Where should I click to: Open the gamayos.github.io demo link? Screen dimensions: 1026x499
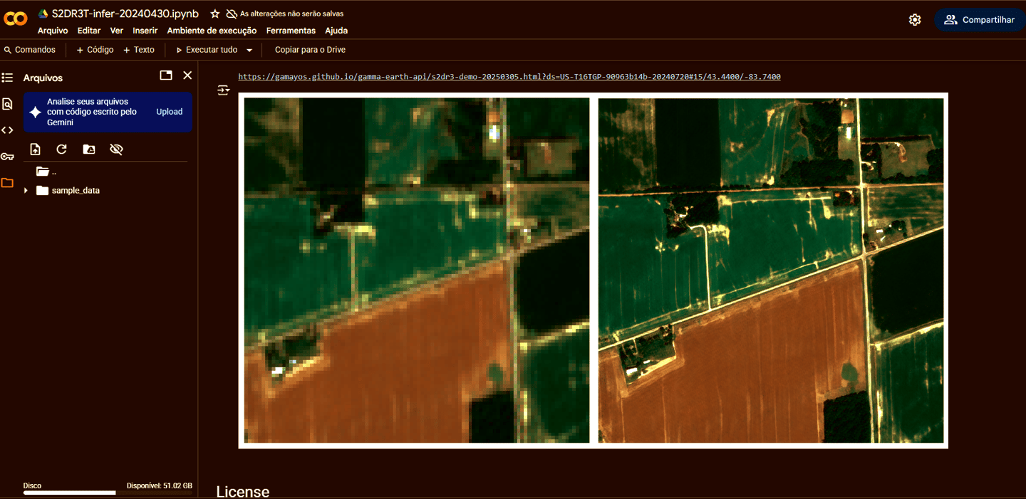tap(509, 76)
